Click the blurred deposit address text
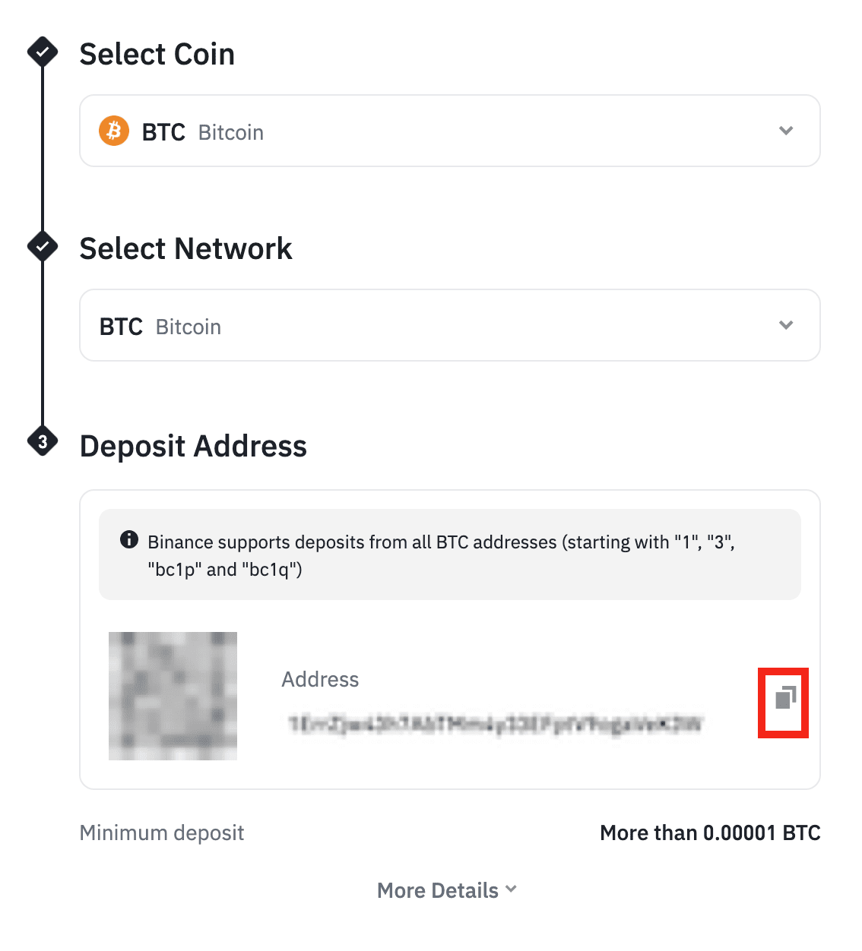Screen dimensions: 862x951 click(x=495, y=724)
